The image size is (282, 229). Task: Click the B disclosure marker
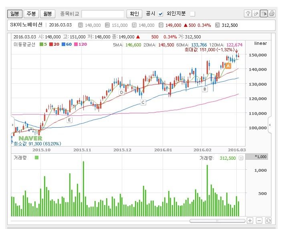[x=205, y=89]
